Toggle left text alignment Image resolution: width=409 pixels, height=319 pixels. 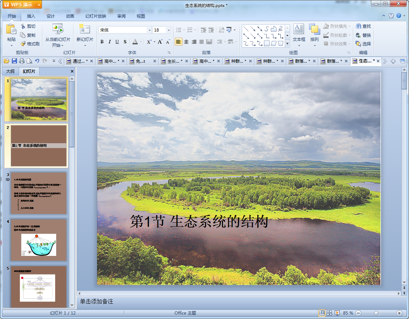(178, 42)
